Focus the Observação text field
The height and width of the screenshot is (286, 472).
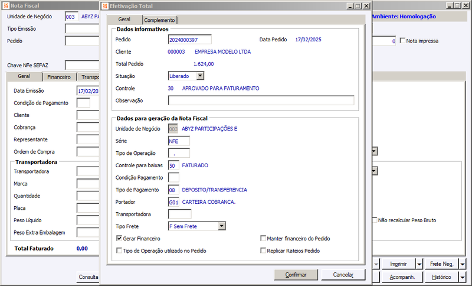[261, 100]
